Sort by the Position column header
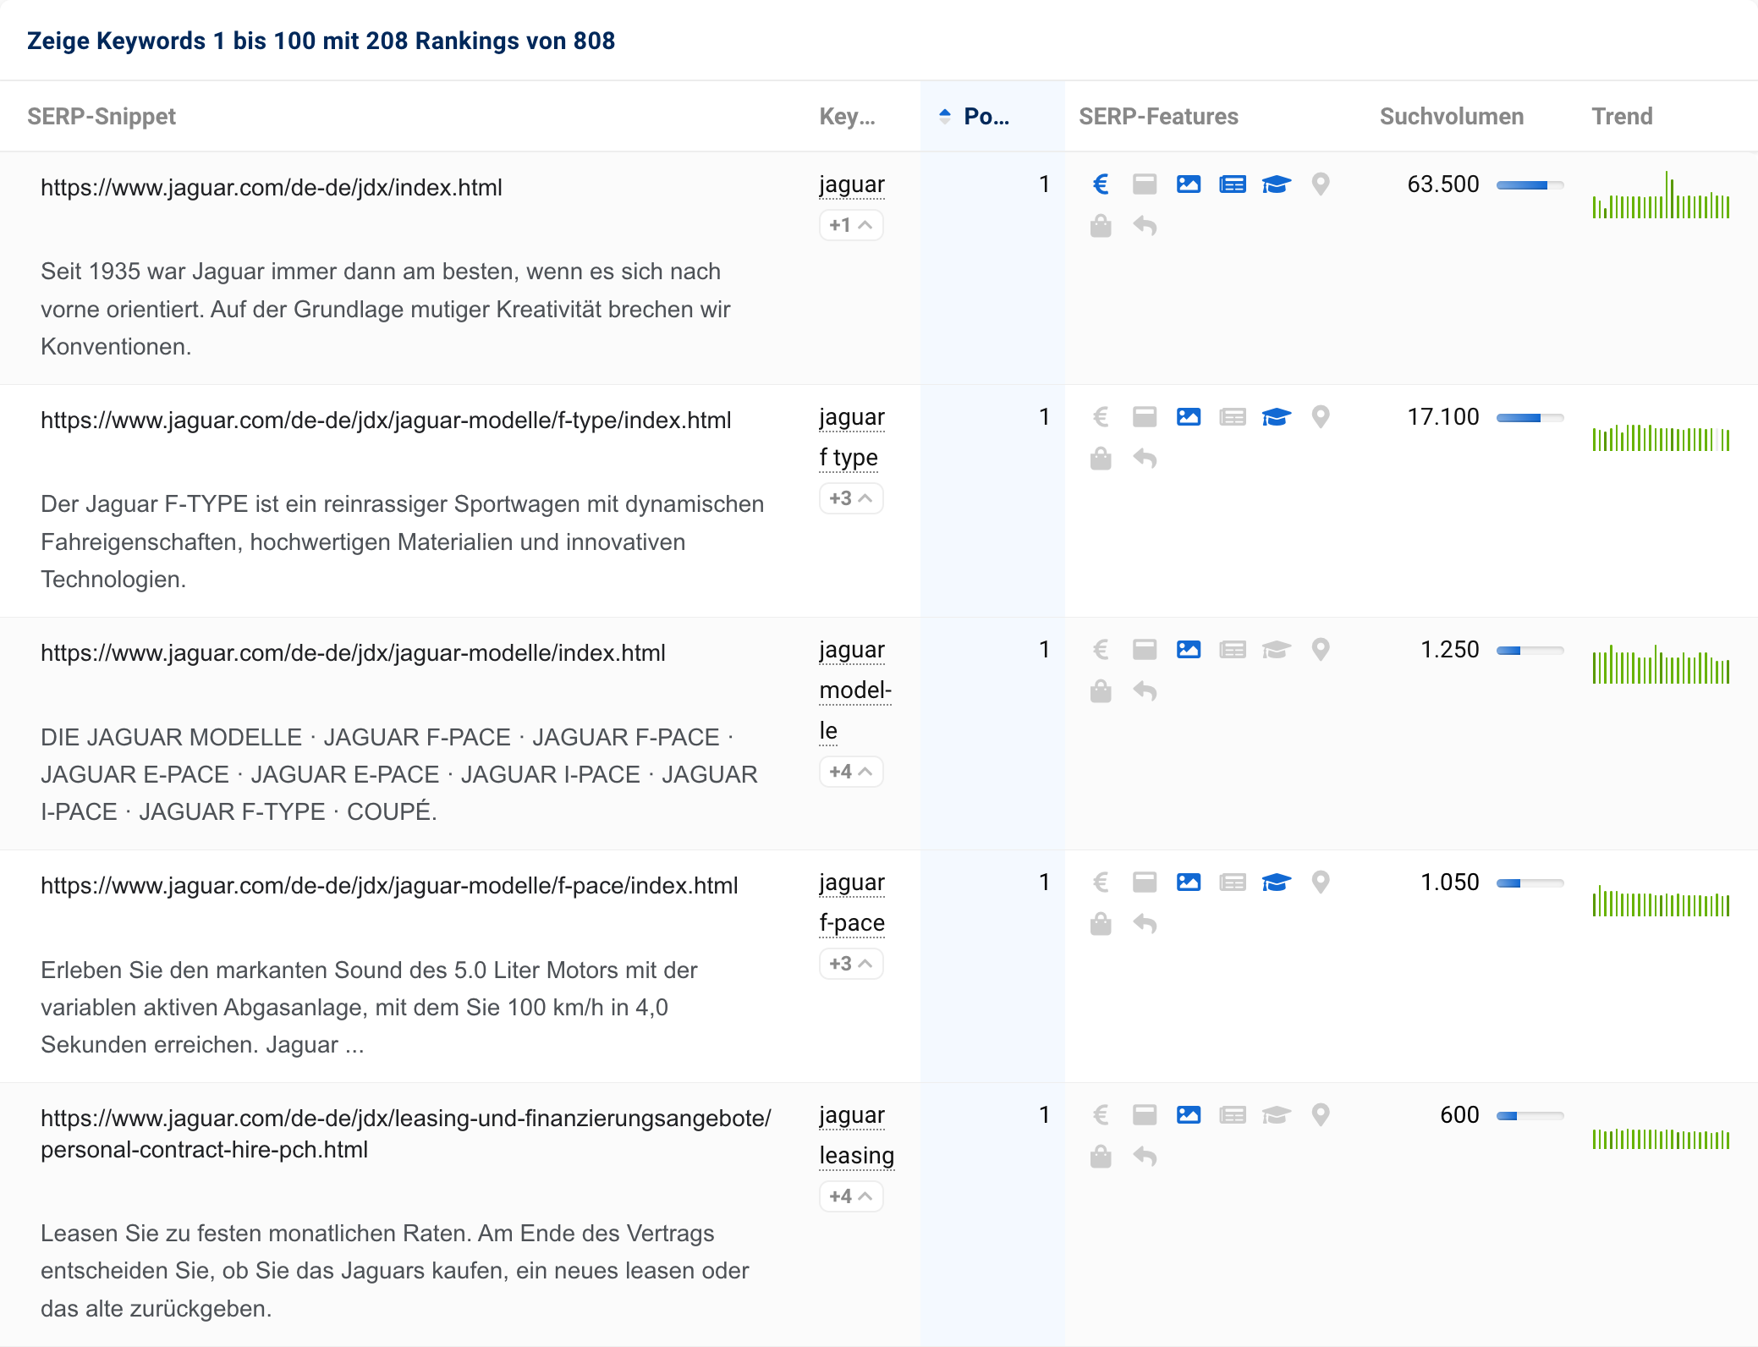 click(986, 117)
